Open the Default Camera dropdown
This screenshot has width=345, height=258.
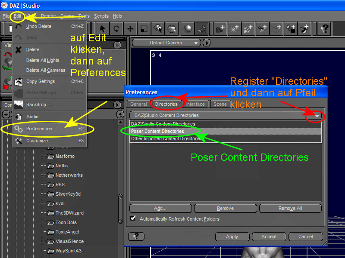pos(166,43)
